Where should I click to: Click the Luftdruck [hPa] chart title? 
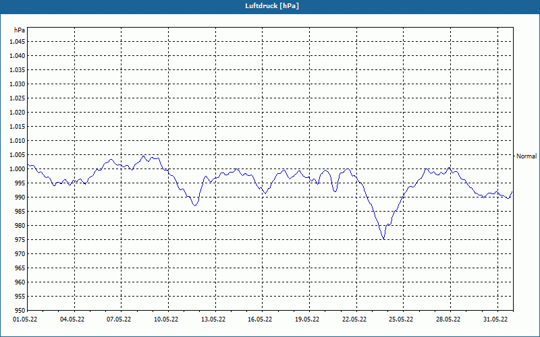(272, 6)
